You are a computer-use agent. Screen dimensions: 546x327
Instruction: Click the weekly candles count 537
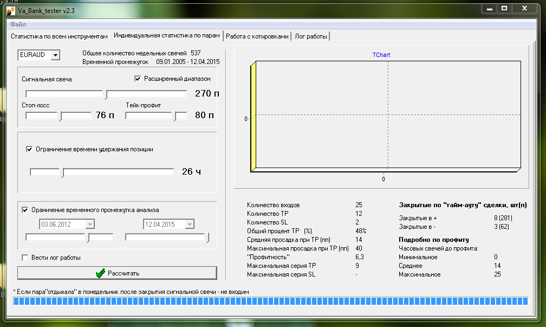196,53
